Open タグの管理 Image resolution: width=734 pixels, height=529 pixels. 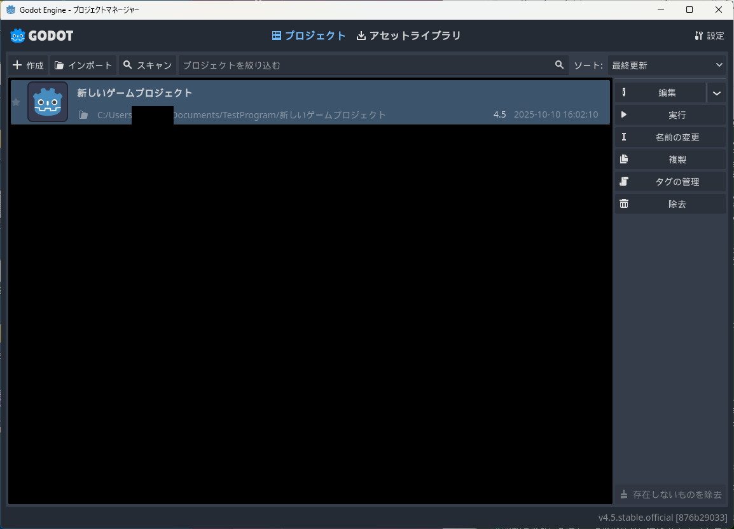pyautogui.click(x=670, y=182)
